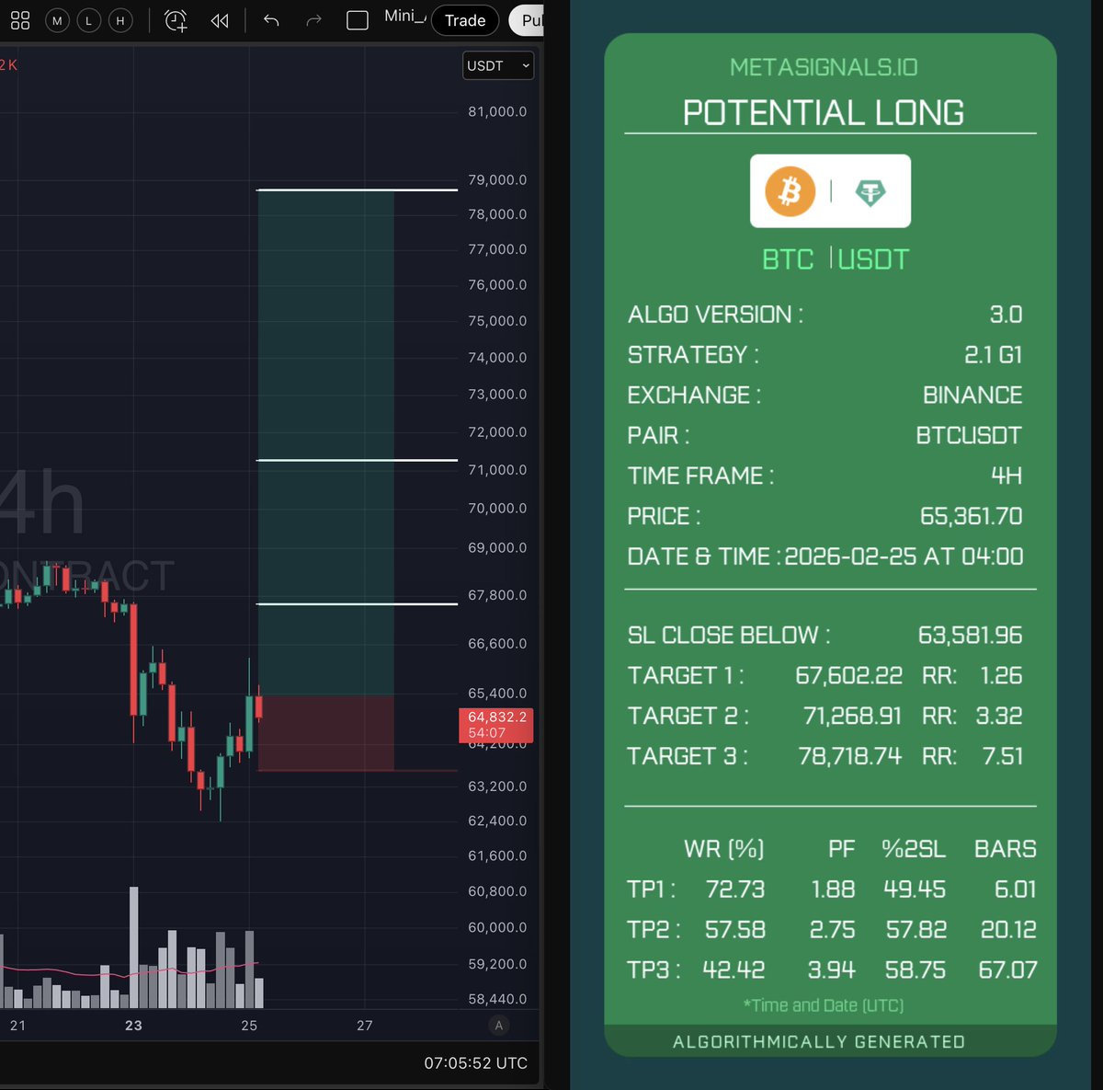Click the 07:05:52 UTC timezone clock
Viewport: 1103px width, 1090px height.
click(x=475, y=1062)
